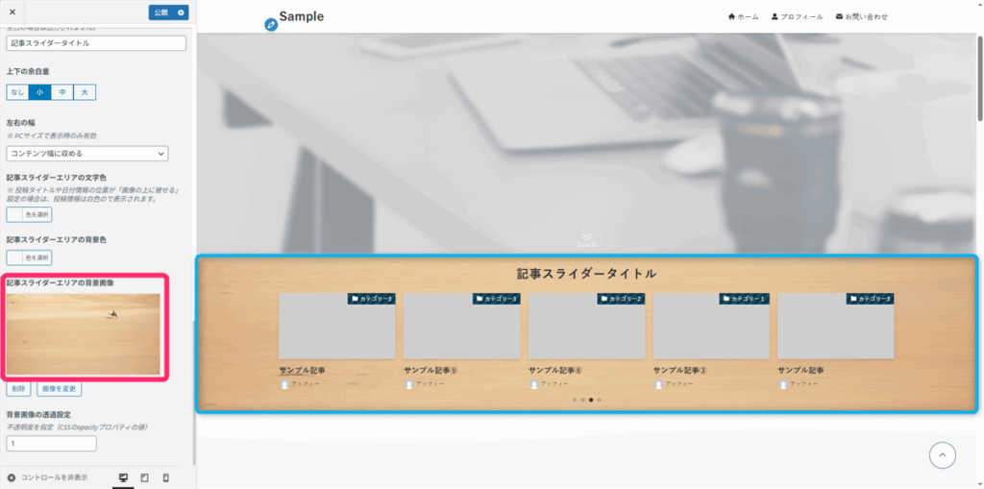984x489 pixels.
Task: Open the ホーム menu item
Action: (x=743, y=17)
